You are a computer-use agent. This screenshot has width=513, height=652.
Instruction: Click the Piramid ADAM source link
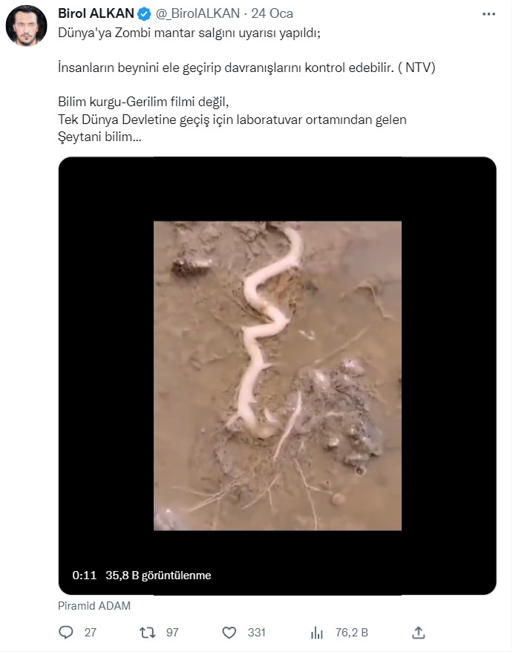click(x=94, y=606)
